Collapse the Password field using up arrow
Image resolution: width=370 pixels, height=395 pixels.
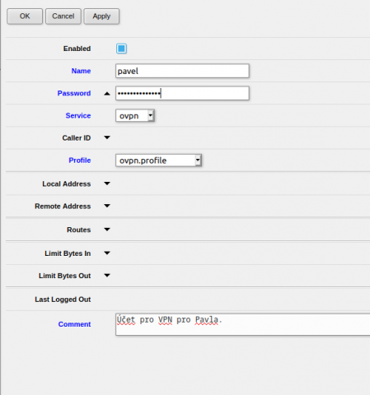[107, 94]
